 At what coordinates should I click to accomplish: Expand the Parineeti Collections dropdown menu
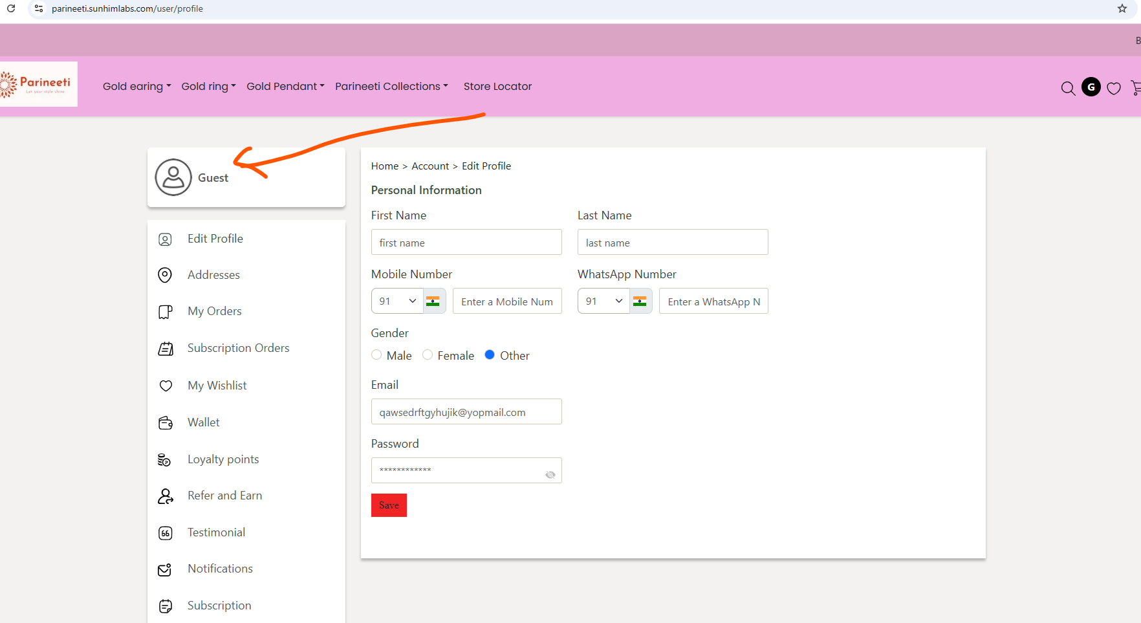tap(392, 86)
